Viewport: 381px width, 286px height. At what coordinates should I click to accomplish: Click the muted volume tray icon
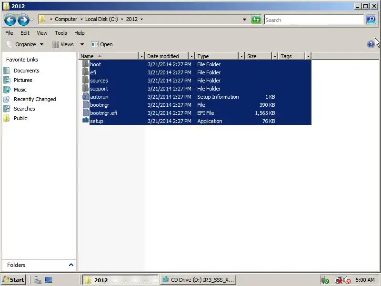point(347,280)
